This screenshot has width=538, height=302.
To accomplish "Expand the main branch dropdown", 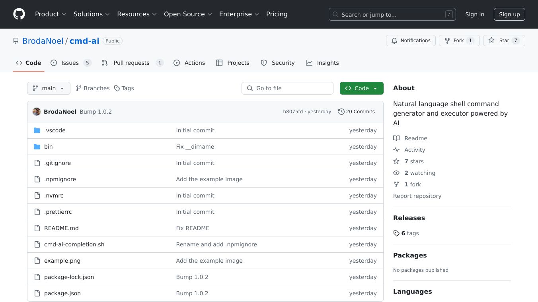I will tap(49, 88).
